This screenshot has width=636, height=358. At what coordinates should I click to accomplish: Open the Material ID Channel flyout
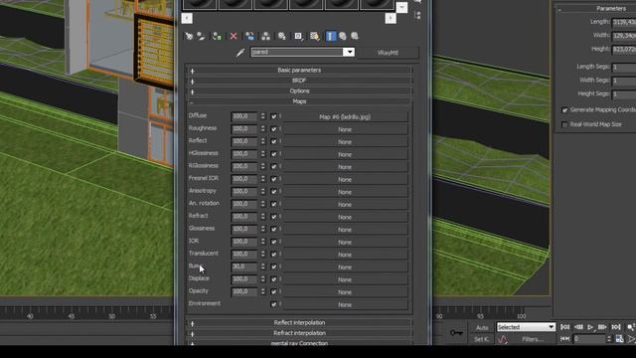pos(298,36)
